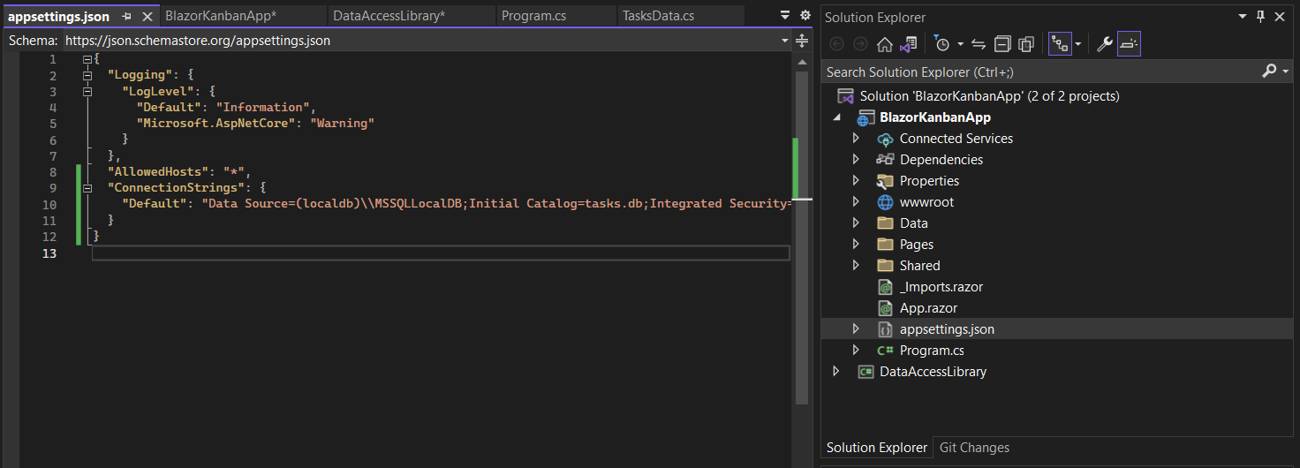Open the file nesting dropdown arrow
Viewport: 1300px width, 468px height.
tap(1078, 44)
